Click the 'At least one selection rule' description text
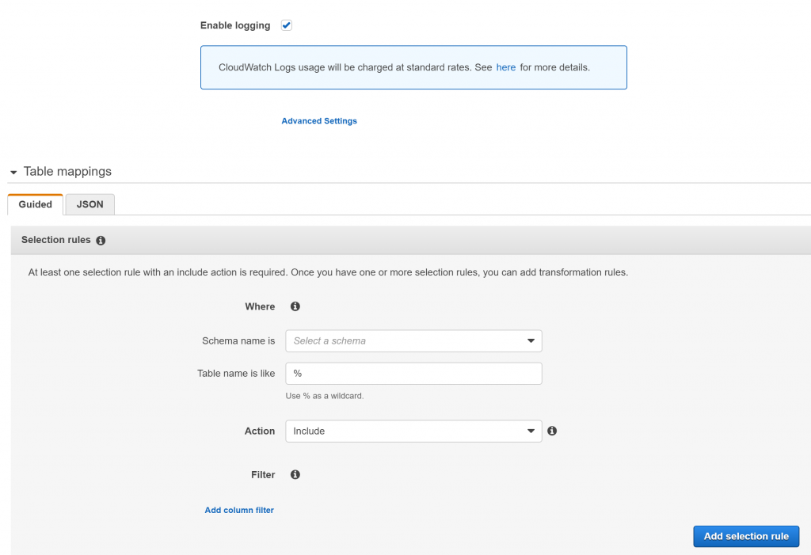Viewport: 811px width, 555px height. (328, 272)
